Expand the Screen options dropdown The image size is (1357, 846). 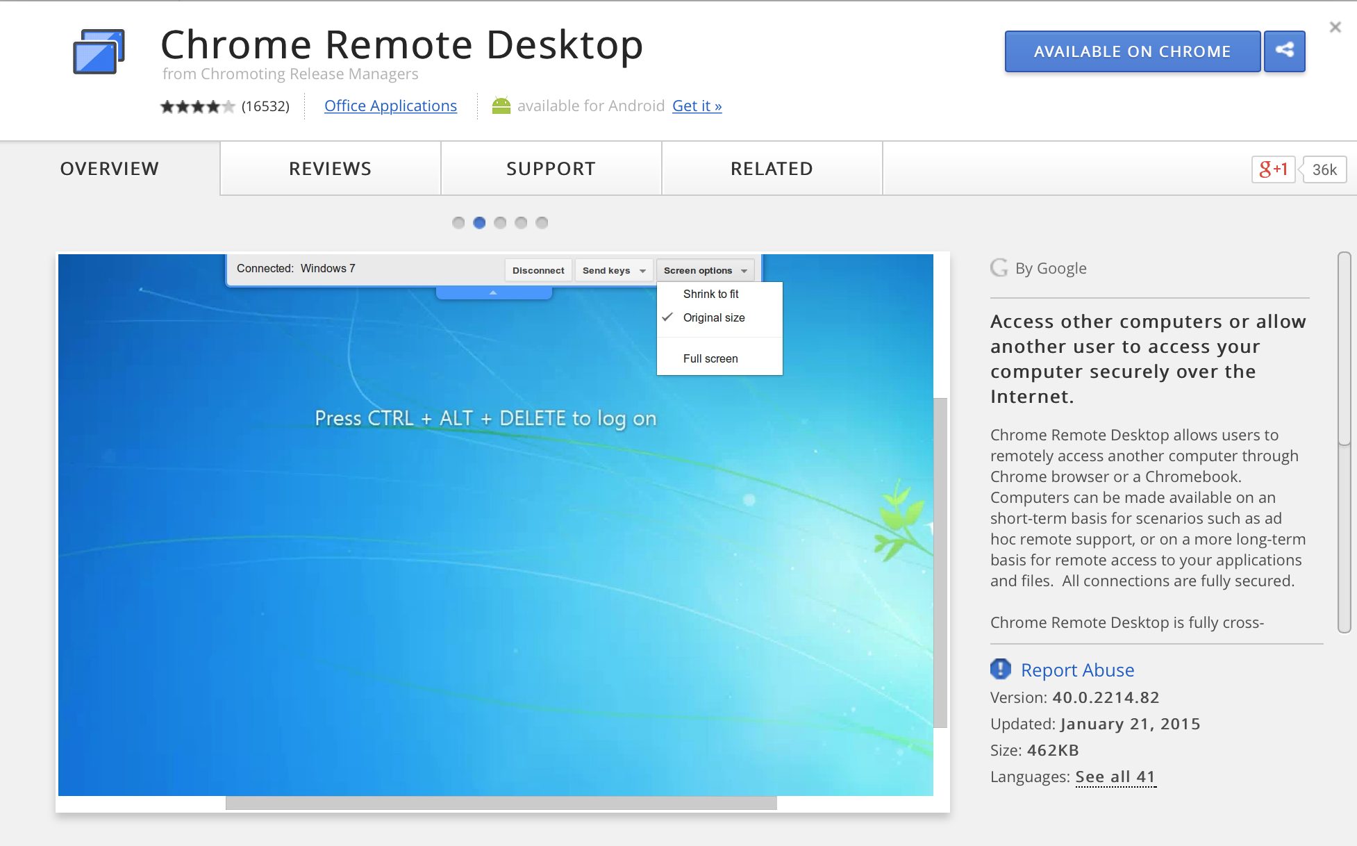coord(705,270)
